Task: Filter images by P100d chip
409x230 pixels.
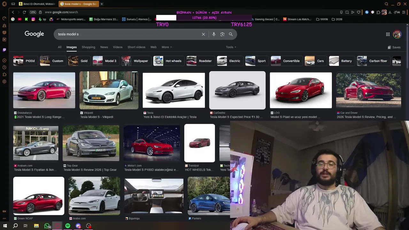Action: coord(25,61)
